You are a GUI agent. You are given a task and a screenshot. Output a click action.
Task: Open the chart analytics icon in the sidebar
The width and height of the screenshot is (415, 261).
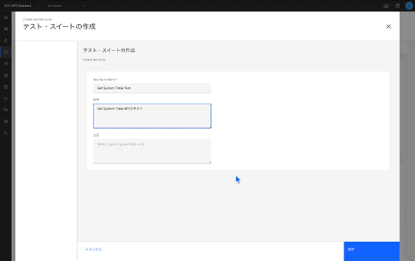point(5,98)
